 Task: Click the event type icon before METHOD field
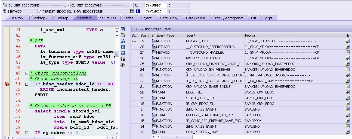coord(4,11)
